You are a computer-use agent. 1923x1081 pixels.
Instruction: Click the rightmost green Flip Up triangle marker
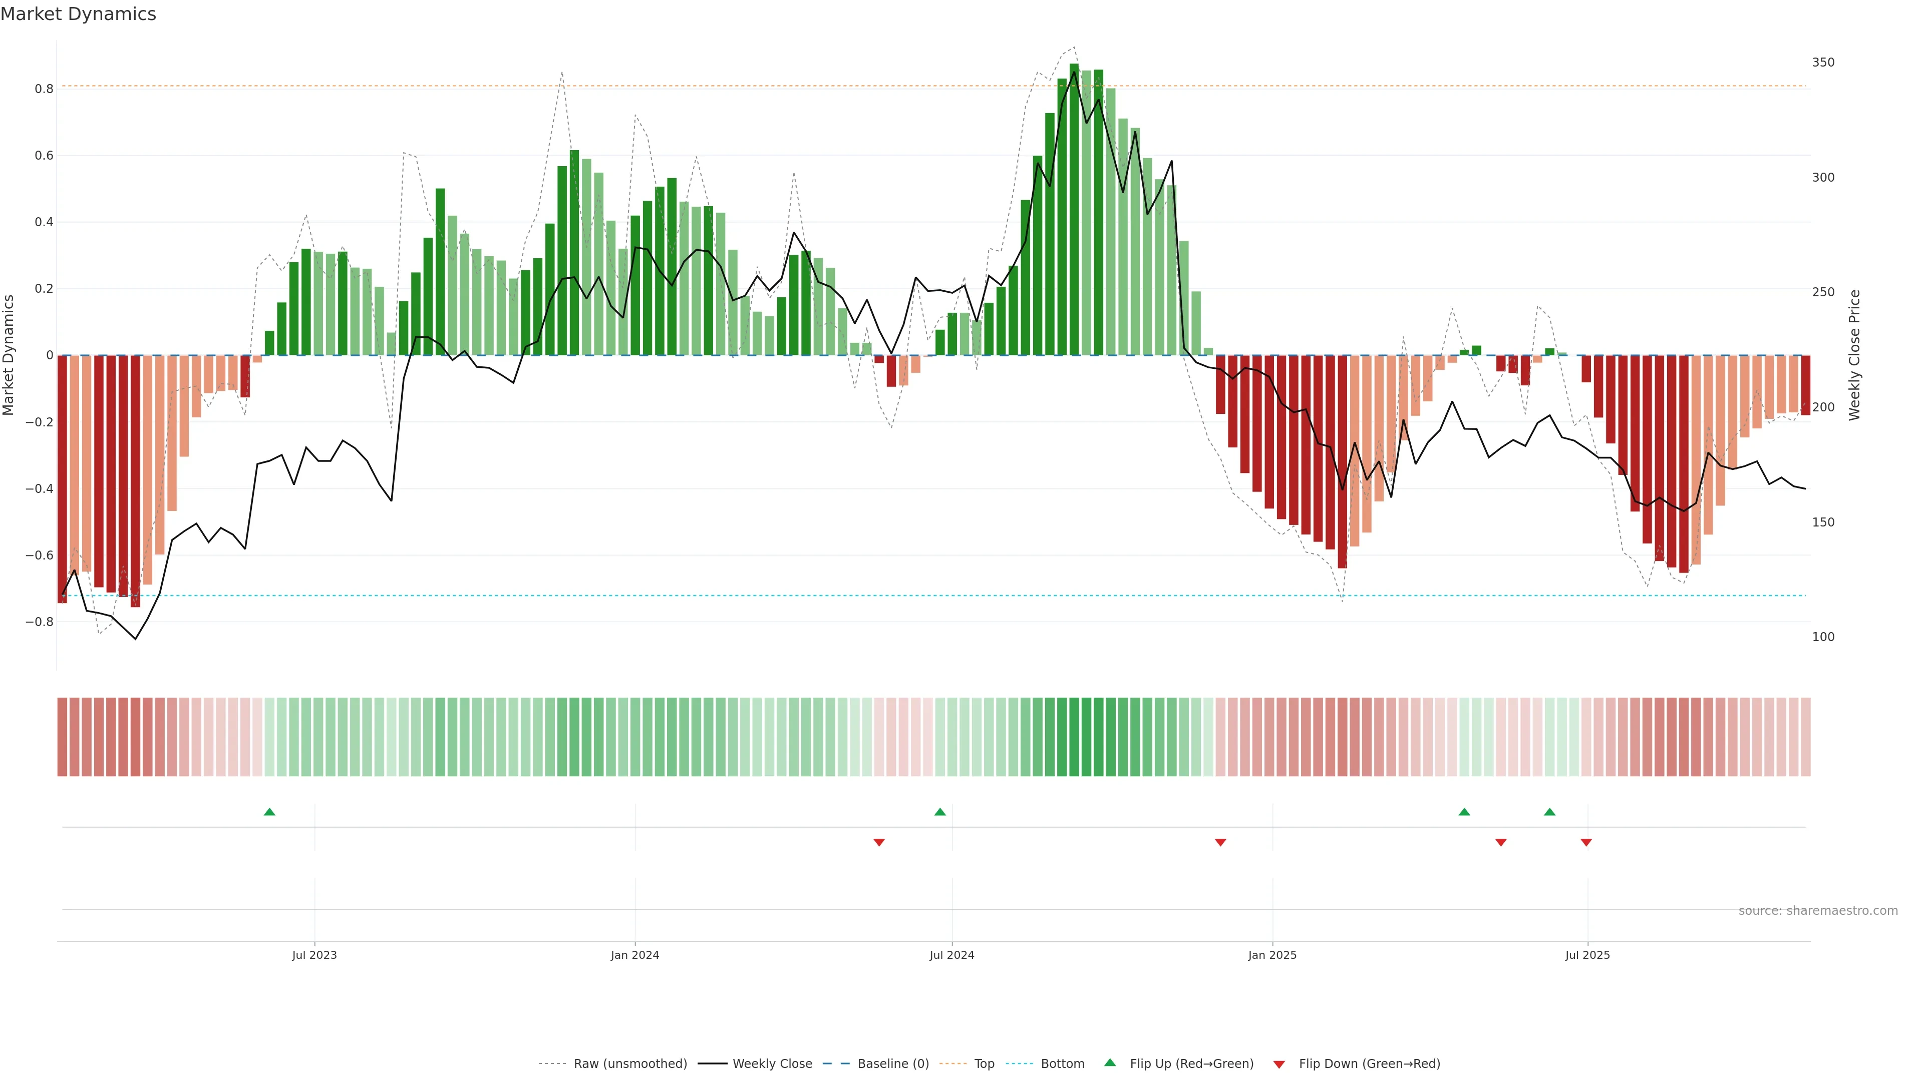pos(1550,812)
